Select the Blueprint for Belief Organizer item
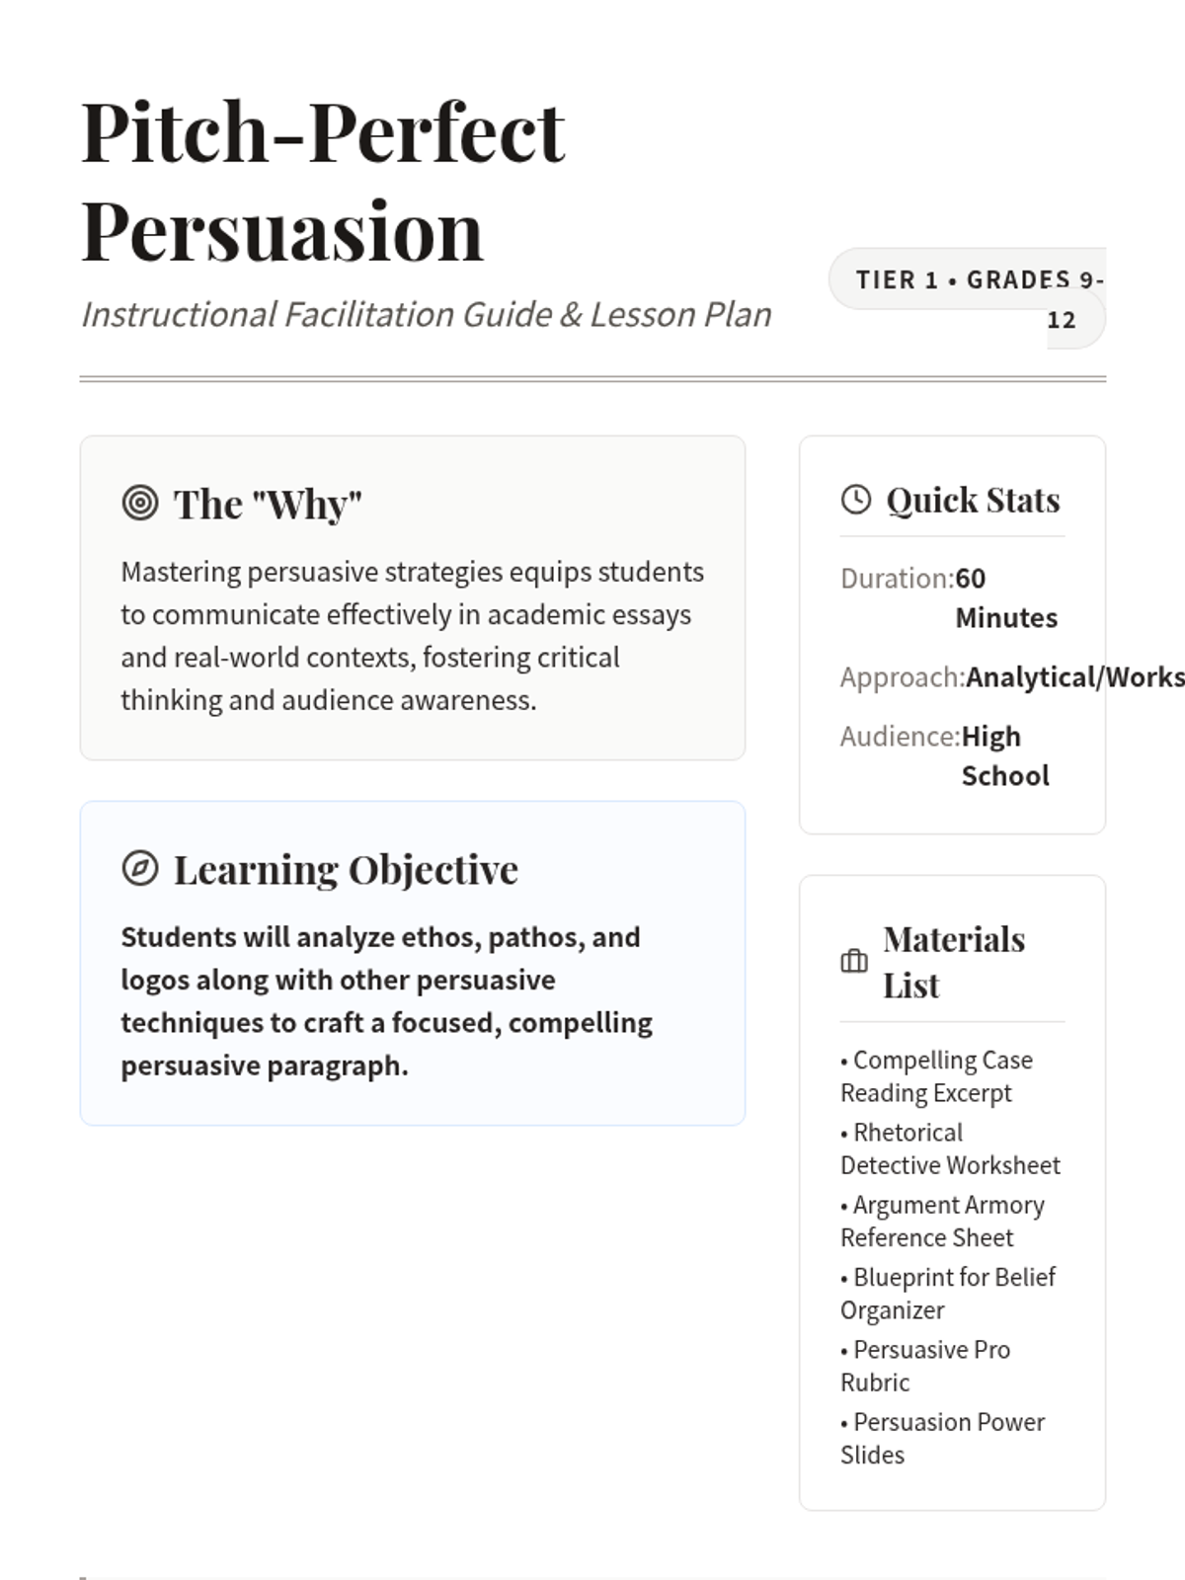1185x1580 pixels. tap(948, 1294)
